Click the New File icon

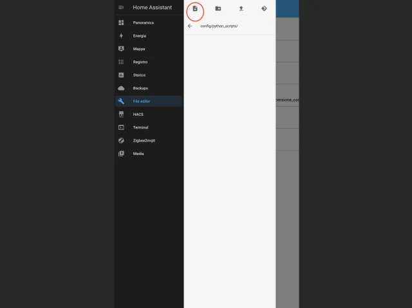point(195,8)
